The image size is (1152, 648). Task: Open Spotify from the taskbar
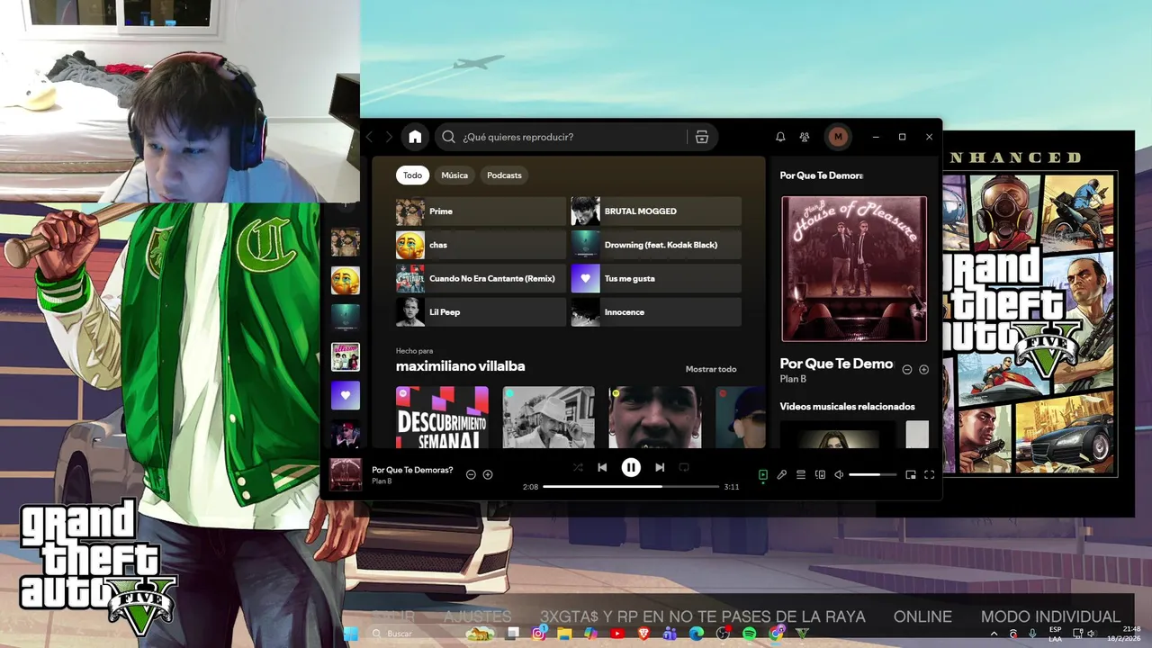pyautogui.click(x=750, y=634)
